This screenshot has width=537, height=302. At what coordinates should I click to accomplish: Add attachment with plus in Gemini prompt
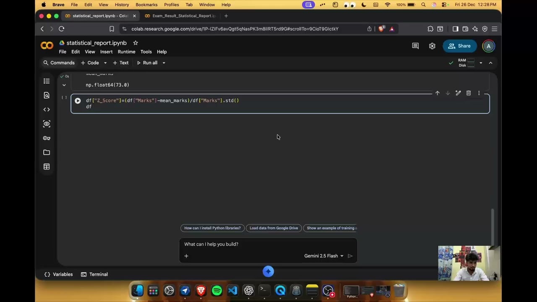point(186,256)
